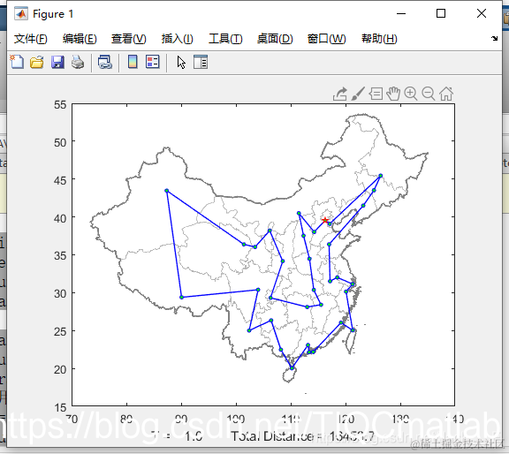Open the 插入(I) menu
Screen dimensions: 509x454
coord(178,39)
